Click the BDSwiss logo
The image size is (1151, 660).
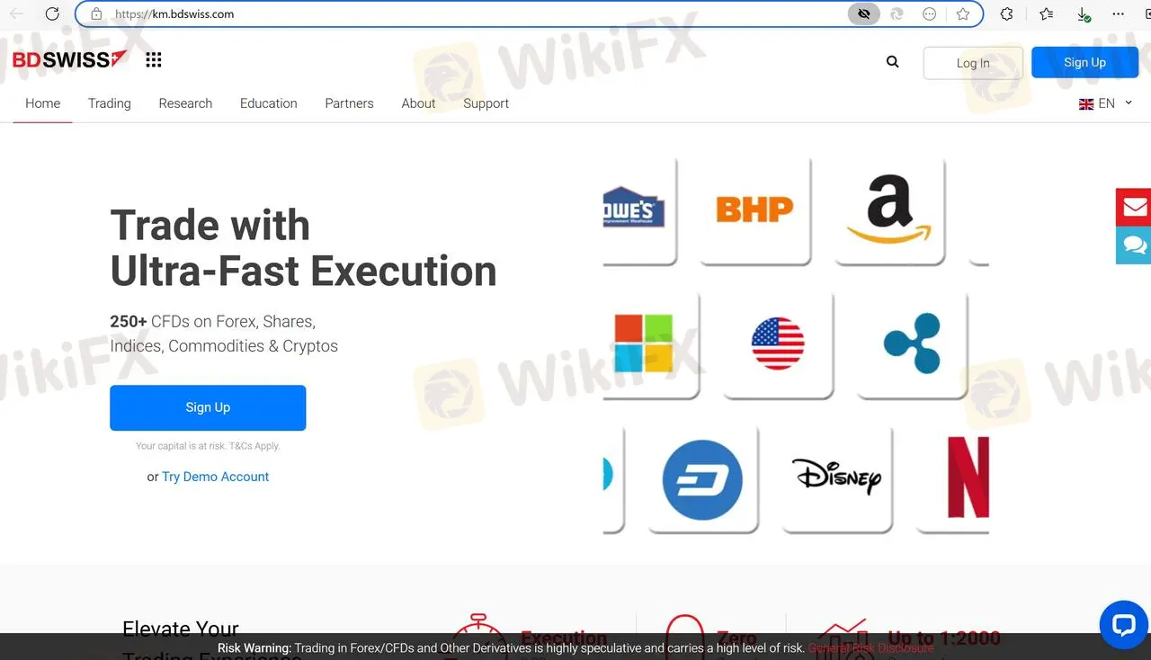(x=69, y=60)
